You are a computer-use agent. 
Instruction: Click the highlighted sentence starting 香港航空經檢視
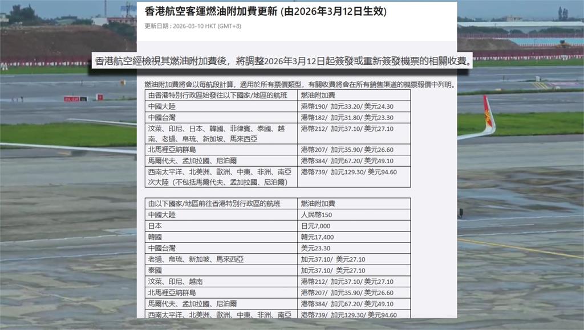282,60
